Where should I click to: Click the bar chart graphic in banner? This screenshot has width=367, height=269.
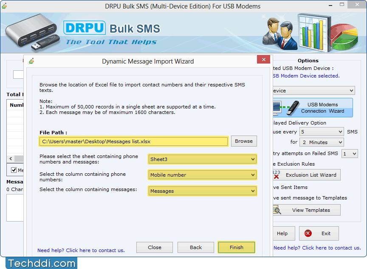tap(314, 33)
